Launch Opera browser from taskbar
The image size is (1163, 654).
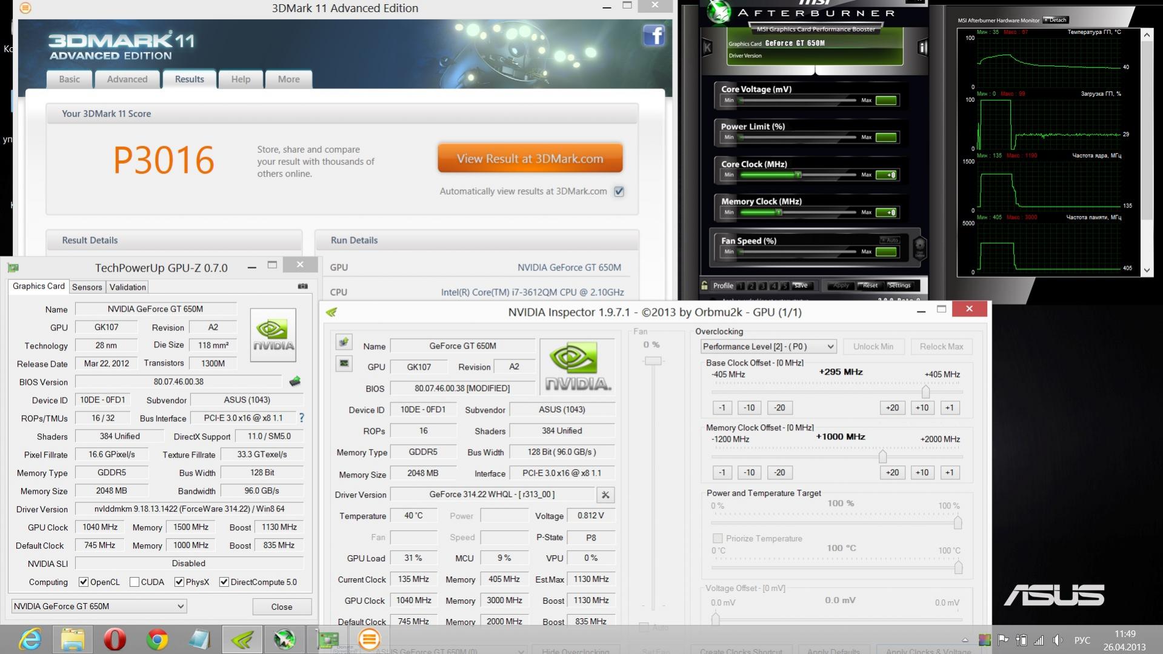point(115,639)
